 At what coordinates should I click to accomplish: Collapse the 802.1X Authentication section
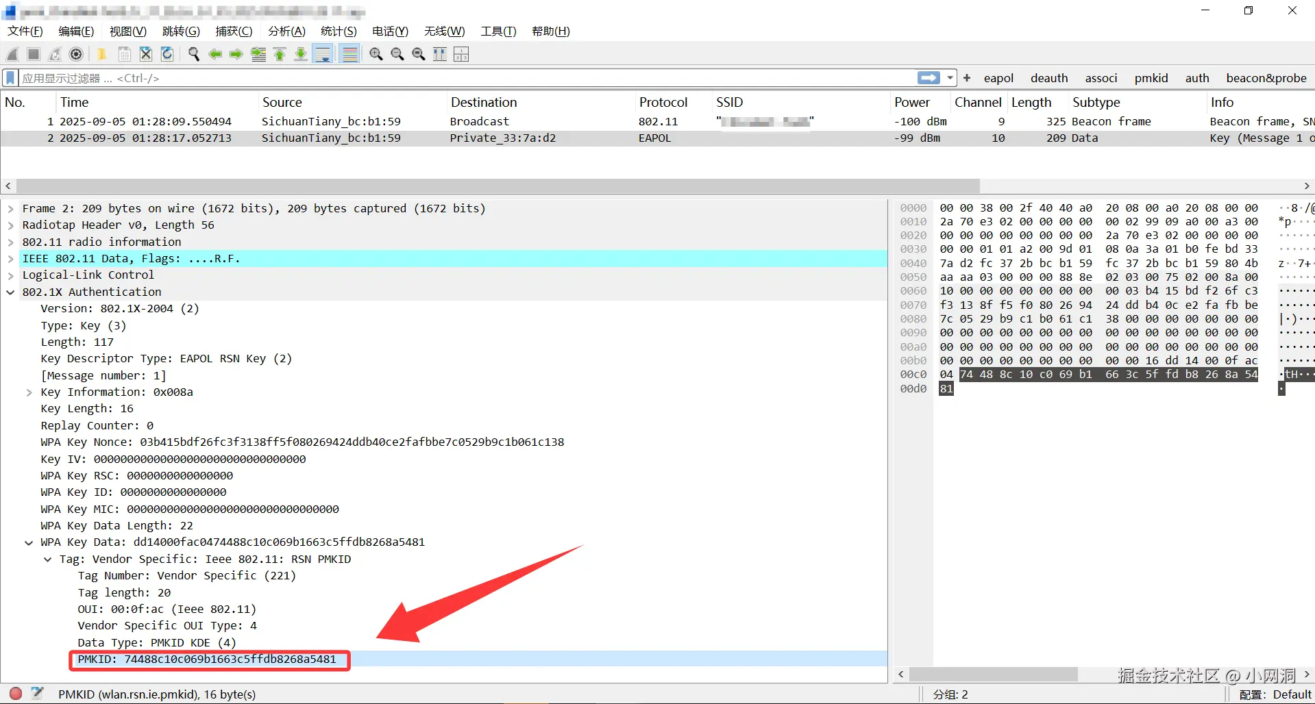click(10, 292)
